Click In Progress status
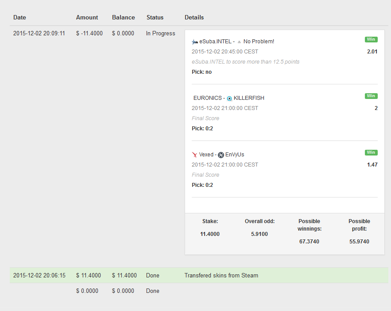 pos(161,33)
